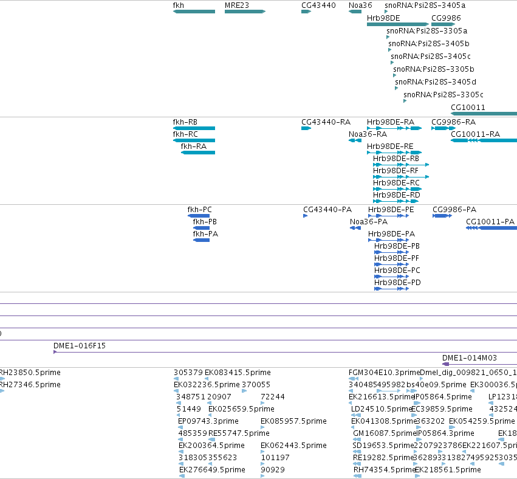
Task: Select the Hrb98DE-RA transcript label
Action: tap(391, 122)
